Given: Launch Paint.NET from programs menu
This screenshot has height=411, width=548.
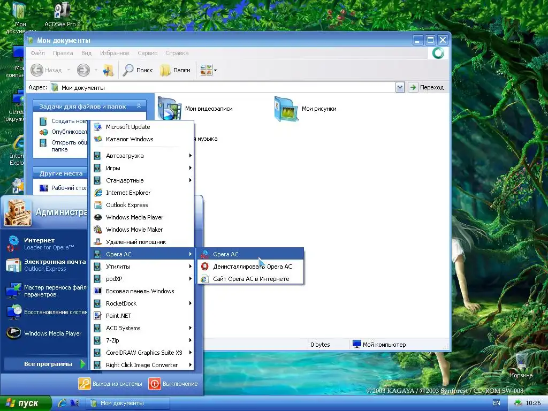Looking at the screenshot, I should pos(142,316).
